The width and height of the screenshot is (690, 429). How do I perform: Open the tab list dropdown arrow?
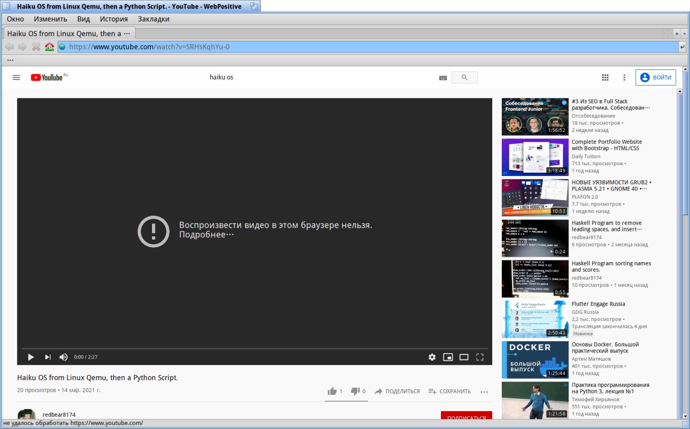(x=684, y=33)
